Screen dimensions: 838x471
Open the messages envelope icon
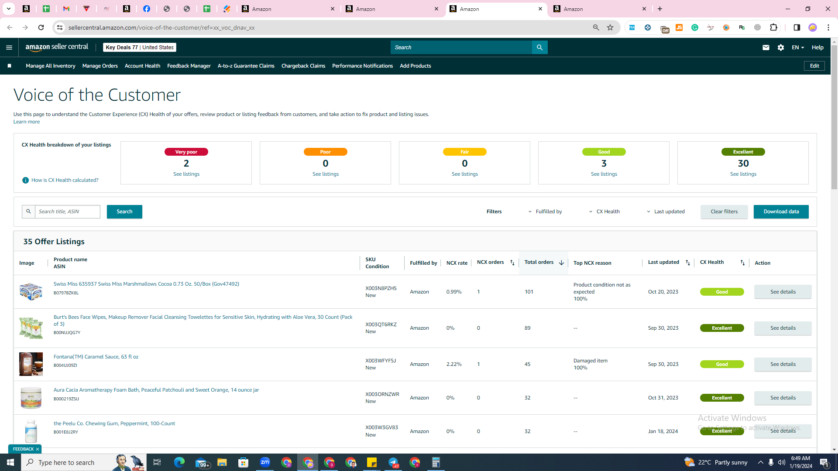point(766,48)
